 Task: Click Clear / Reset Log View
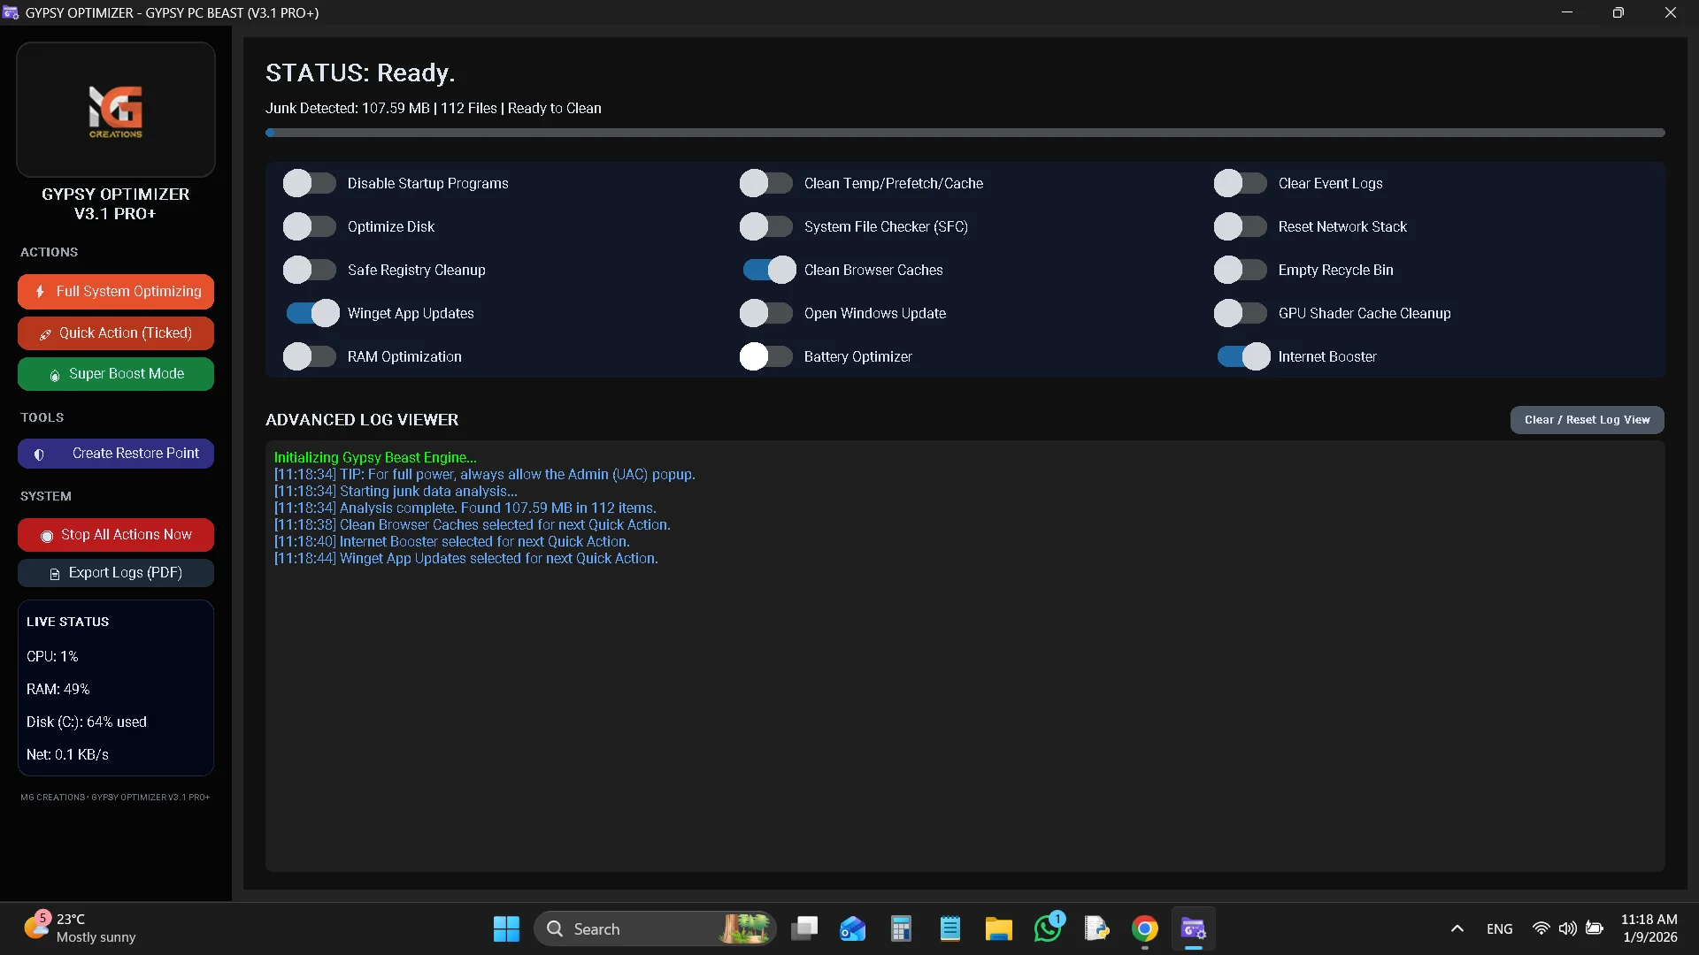[1587, 420]
